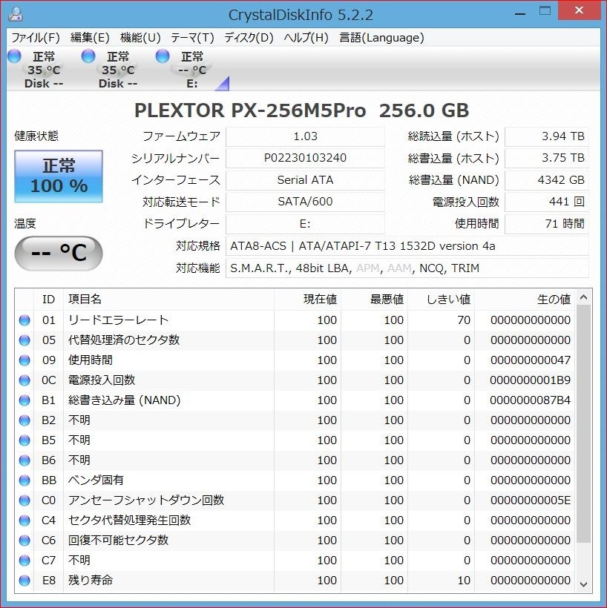Open the テーマ(T) menu

pyautogui.click(x=191, y=38)
